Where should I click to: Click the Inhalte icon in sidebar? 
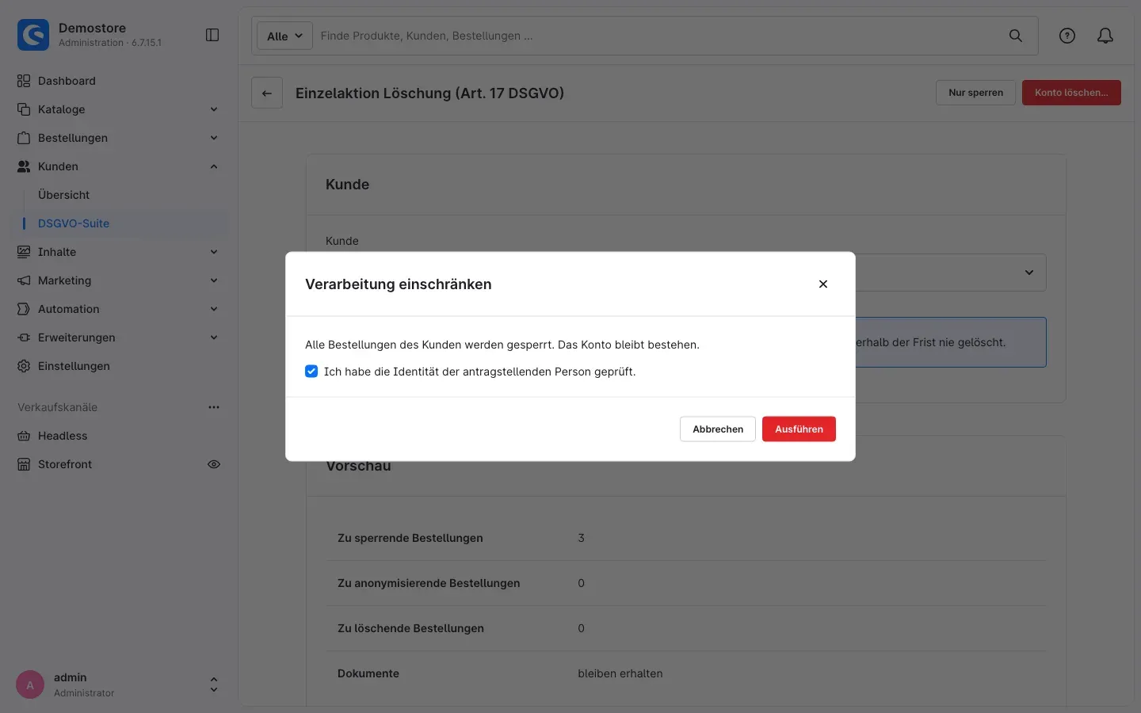click(x=24, y=252)
